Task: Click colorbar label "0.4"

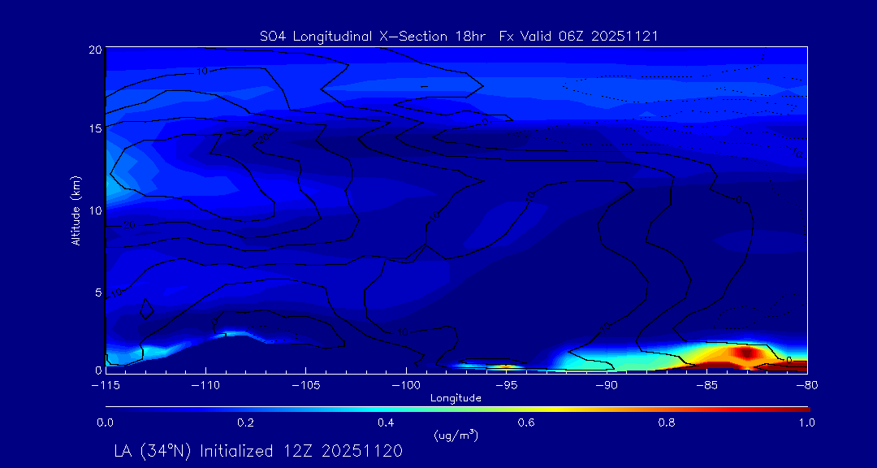Action: (386, 422)
